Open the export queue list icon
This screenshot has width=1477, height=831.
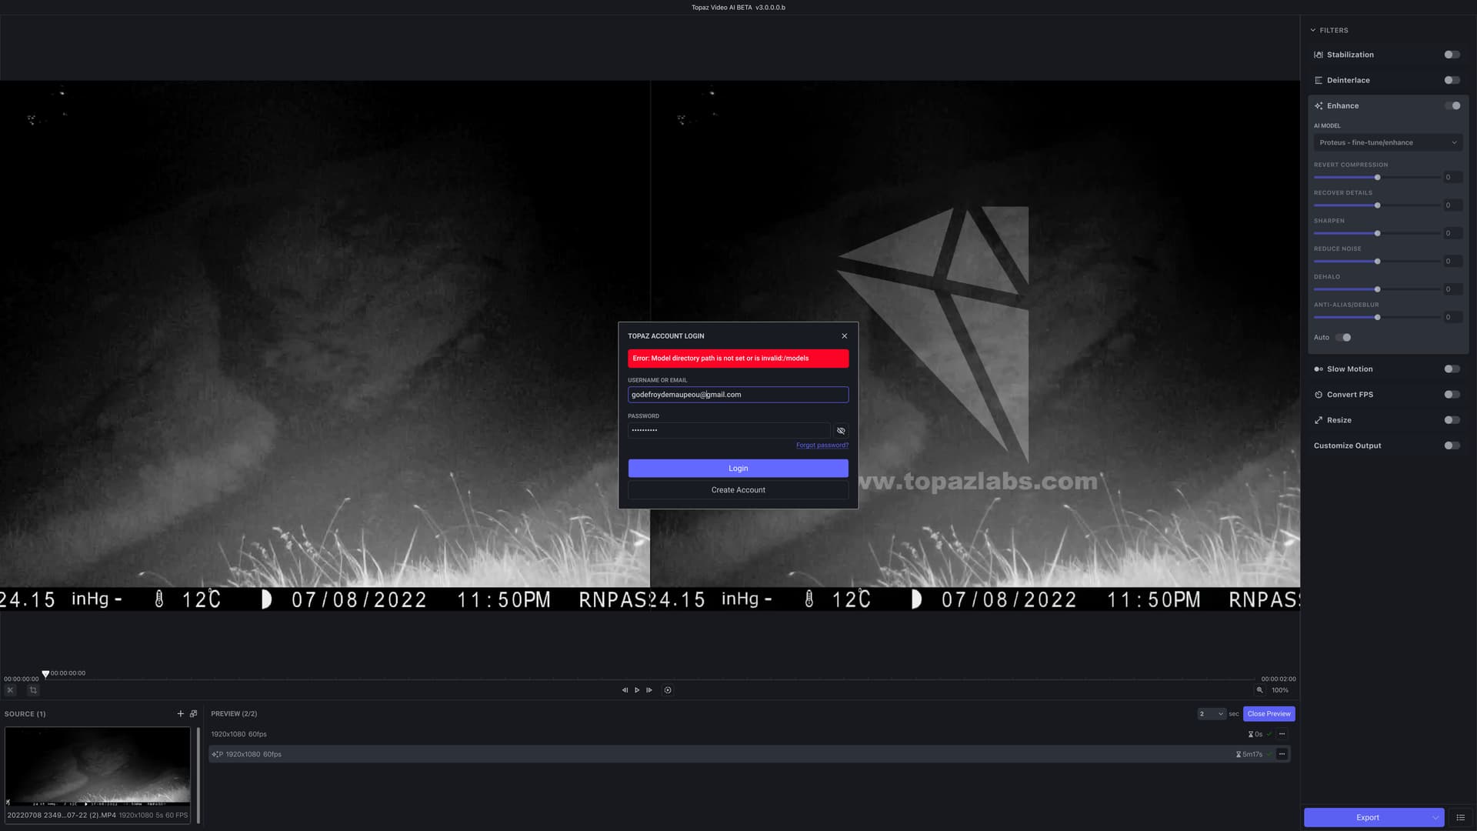coord(1460,817)
